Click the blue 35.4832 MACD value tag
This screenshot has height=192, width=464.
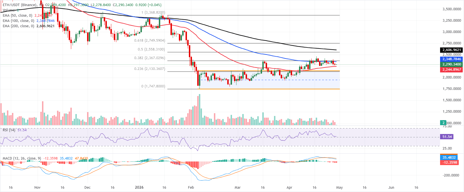(449, 157)
